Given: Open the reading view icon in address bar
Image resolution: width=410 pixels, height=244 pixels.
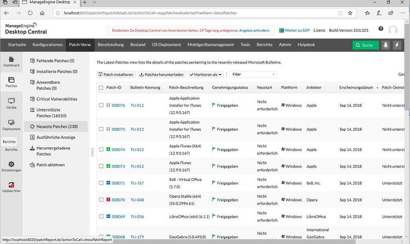Looking at the screenshot, I should [340, 13].
